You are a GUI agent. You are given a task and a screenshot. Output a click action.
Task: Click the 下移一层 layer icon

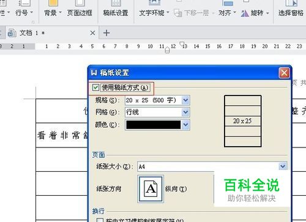178,13
